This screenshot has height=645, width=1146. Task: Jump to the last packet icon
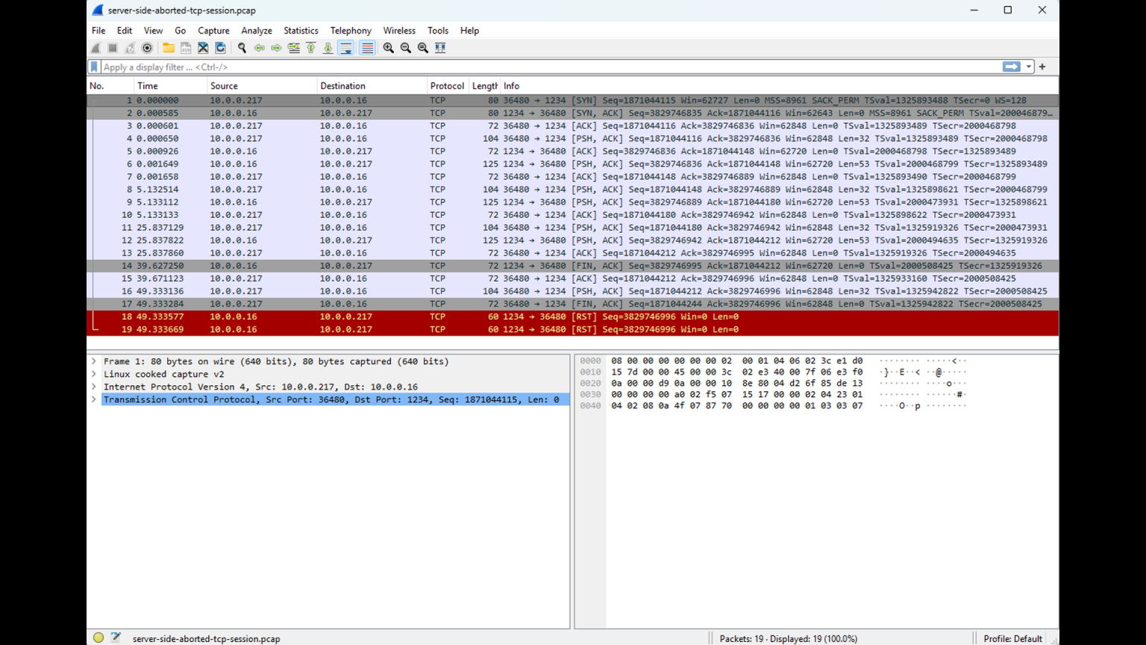pyautogui.click(x=328, y=48)
